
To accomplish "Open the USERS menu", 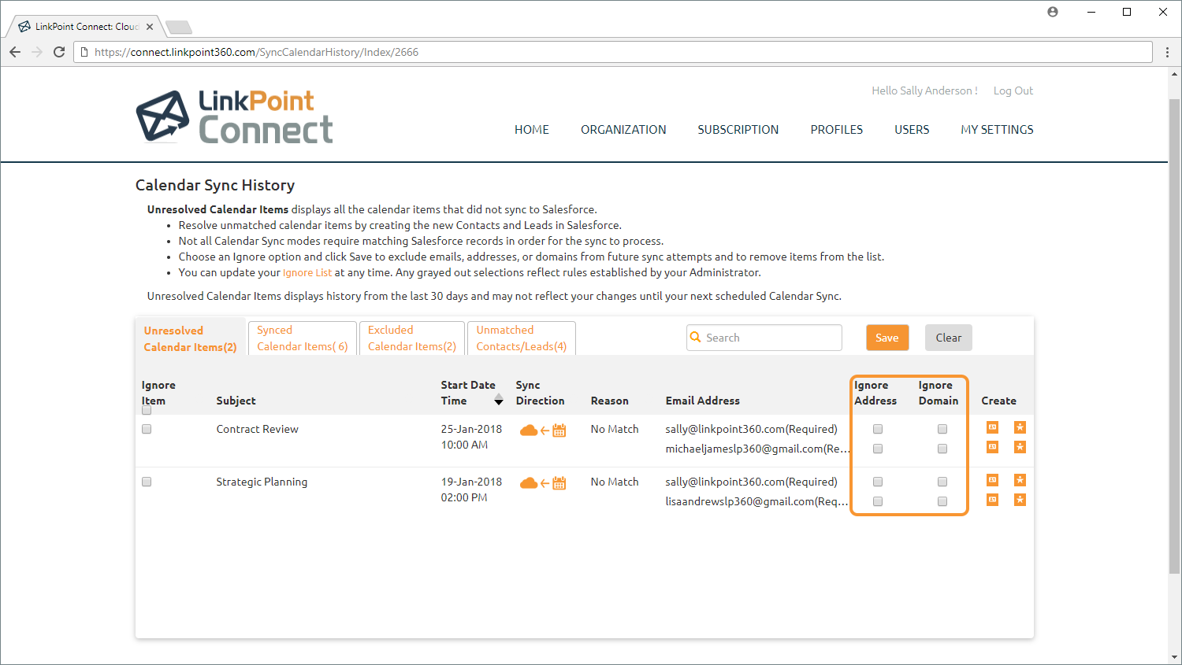I will tap(912, 130).
